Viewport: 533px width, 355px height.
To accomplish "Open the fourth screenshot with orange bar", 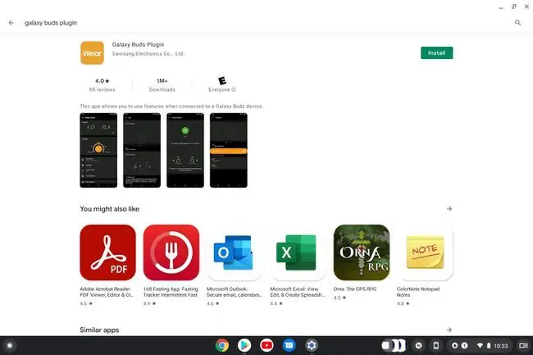I will 229,150.
